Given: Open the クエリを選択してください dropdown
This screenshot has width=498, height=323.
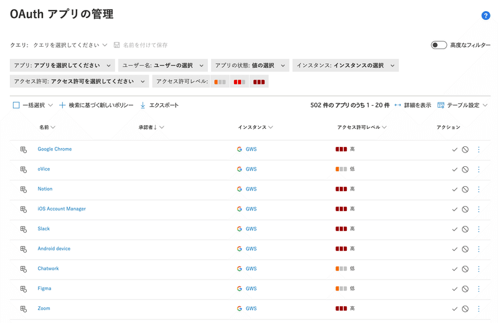Looking at the screenshot, I should pyautogui.click(x=70, y=45).
